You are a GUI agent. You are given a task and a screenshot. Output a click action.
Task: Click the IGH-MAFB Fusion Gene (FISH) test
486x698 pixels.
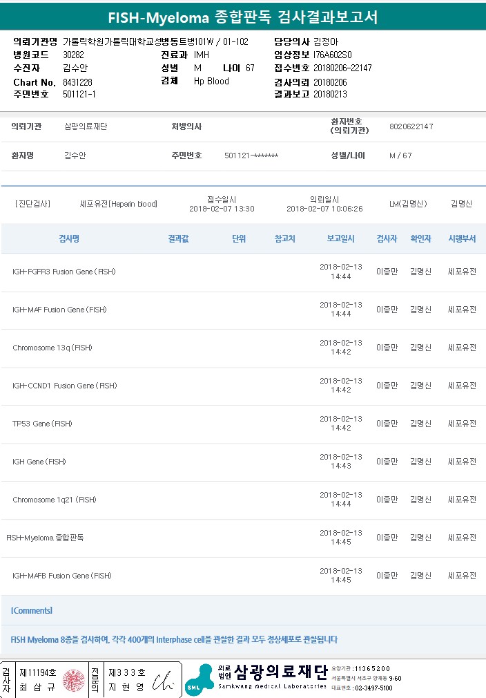62,576
